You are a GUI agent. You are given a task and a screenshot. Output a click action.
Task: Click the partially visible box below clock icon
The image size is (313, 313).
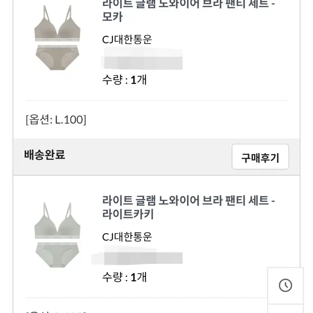click(x=285, y=309)
